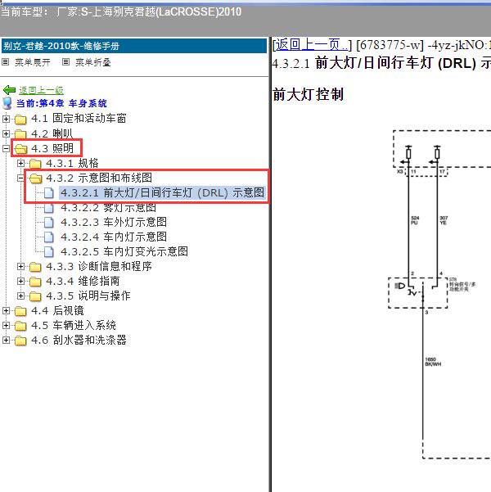
Task: Click the open folder icon for 4.3.2 示意图和布线图
Action: point(35,178)
